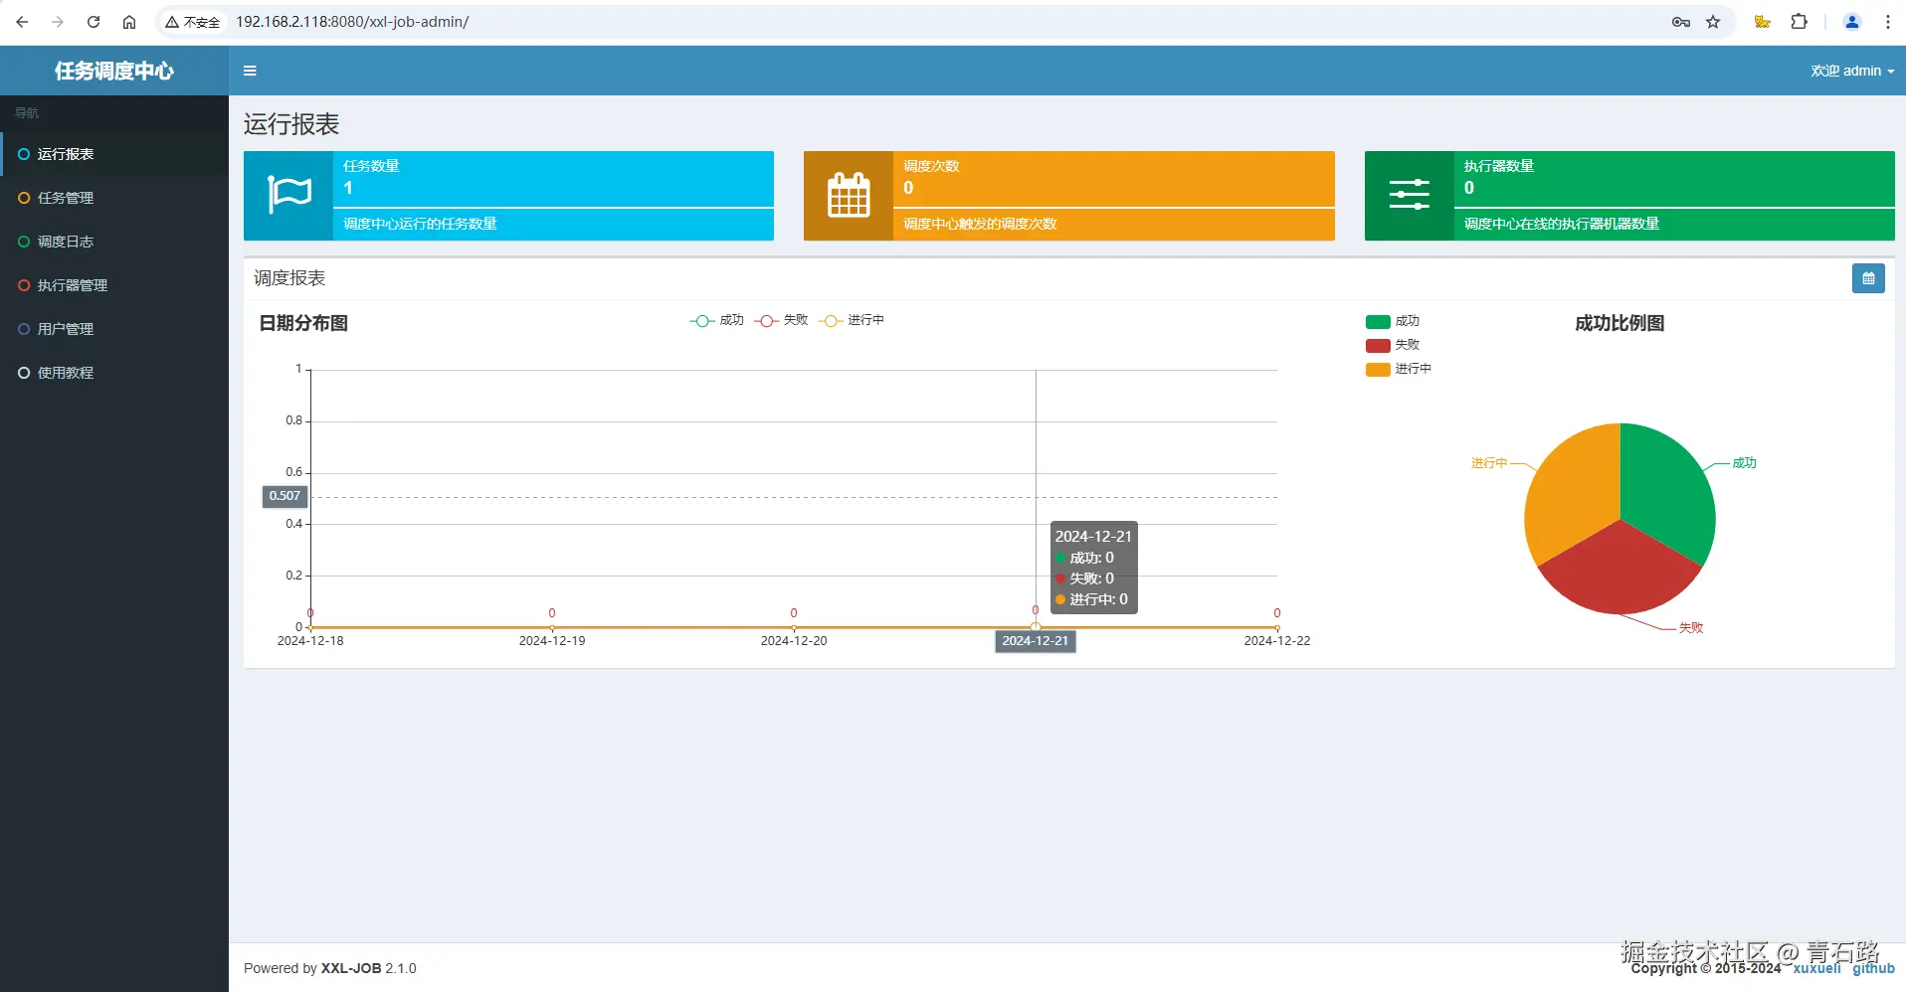The width and height of the screenshot is (1906, 992).
Task: Open the xuxueli author link
Action: (1816, 968)
